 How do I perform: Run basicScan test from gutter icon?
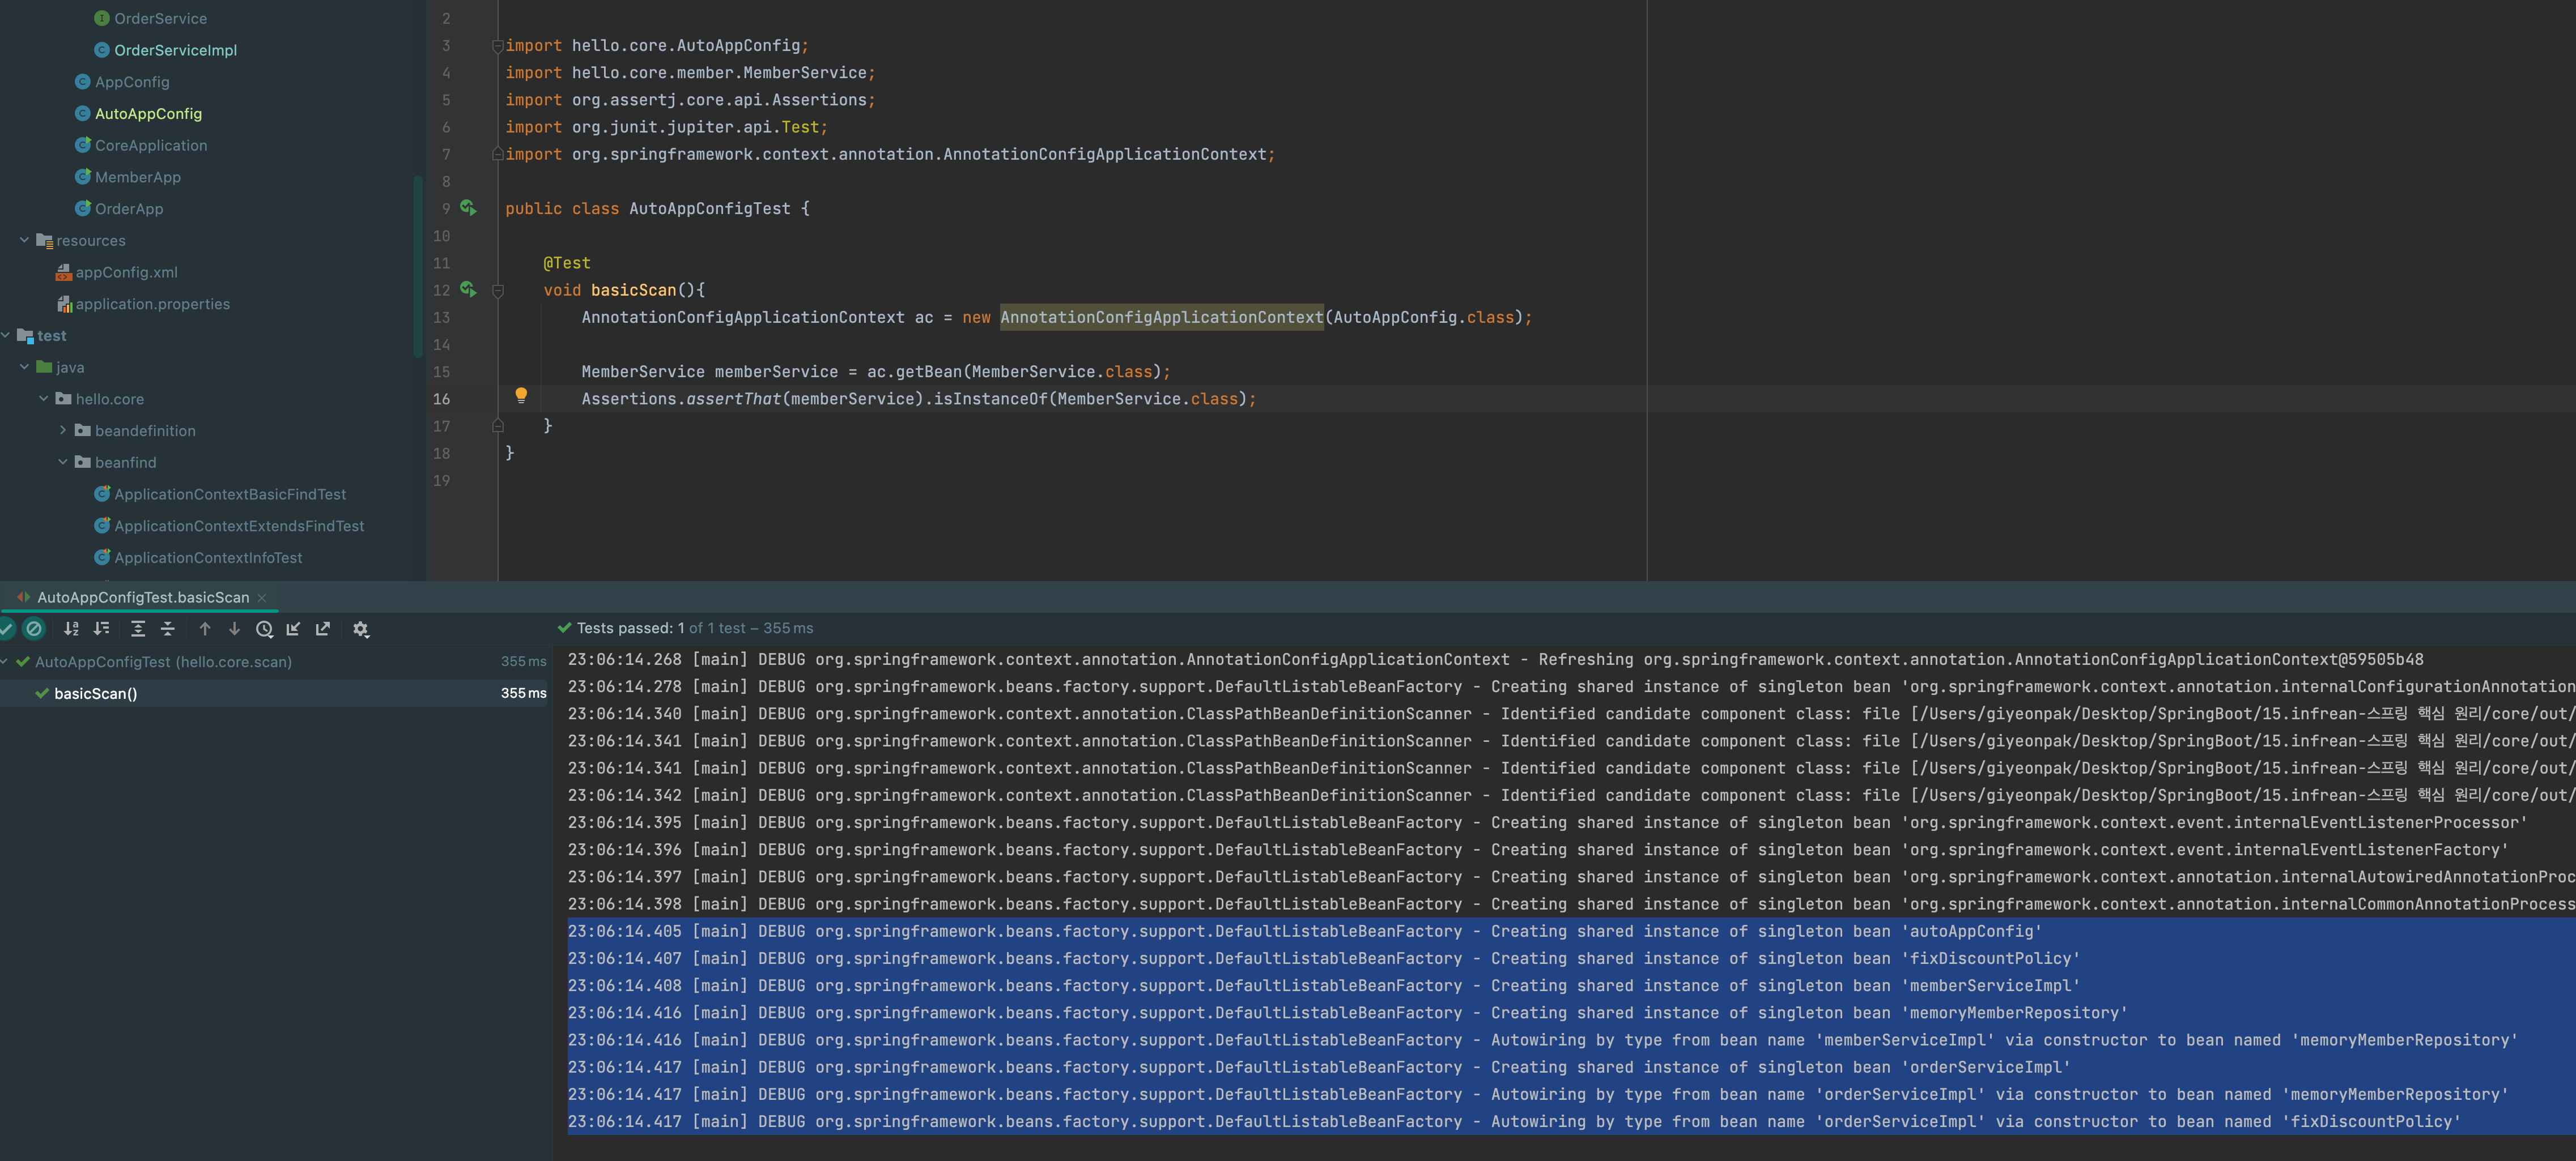468,289
